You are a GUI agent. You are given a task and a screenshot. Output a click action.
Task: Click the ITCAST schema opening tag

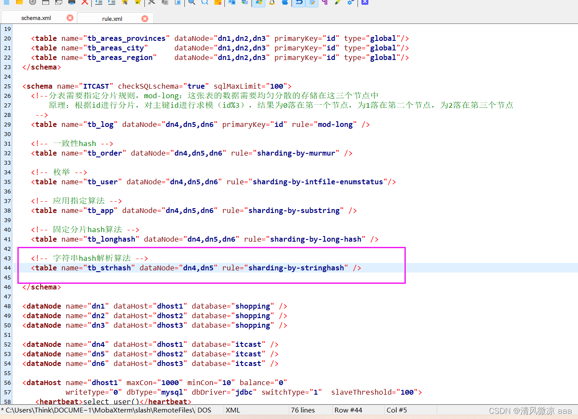157,86
